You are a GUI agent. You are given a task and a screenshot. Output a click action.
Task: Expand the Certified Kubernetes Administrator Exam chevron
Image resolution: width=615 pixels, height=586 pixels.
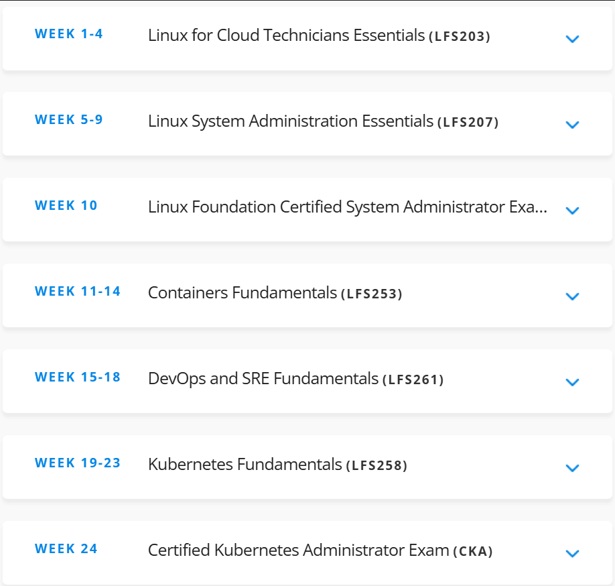coord(572,553)
